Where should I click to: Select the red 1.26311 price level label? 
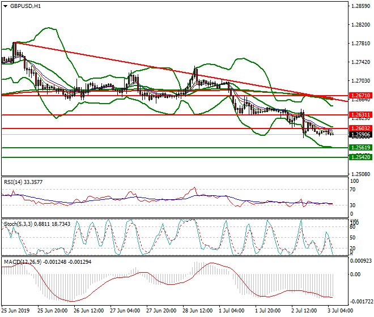coord(360,115)
